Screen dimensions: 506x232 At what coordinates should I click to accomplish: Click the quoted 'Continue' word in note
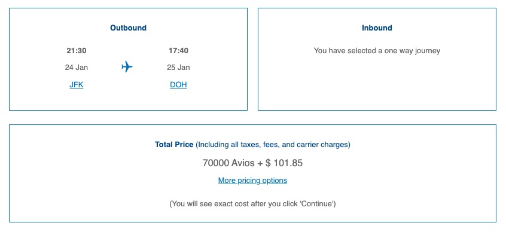(317, 204)
